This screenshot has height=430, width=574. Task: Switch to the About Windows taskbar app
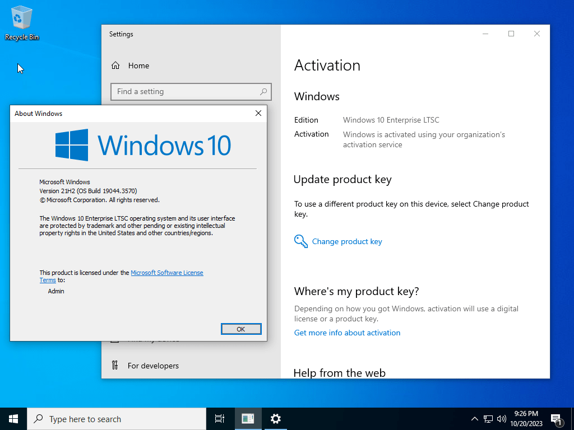(248, 419)
